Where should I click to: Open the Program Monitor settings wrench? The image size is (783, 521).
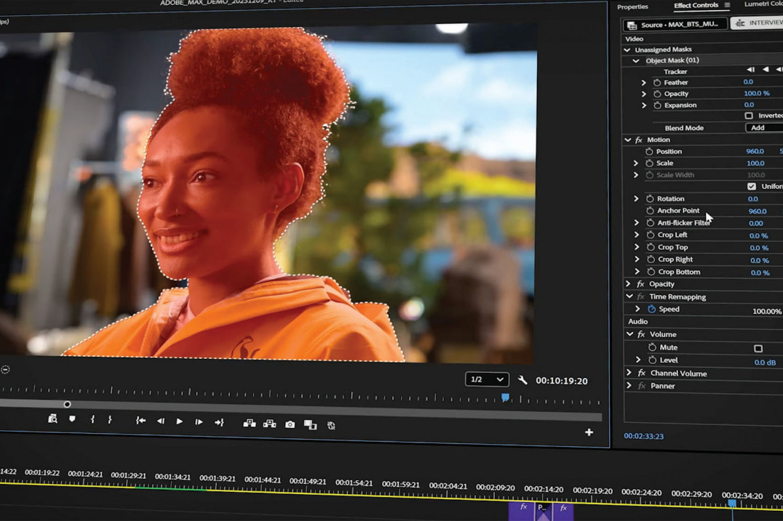tap(521, 379)
